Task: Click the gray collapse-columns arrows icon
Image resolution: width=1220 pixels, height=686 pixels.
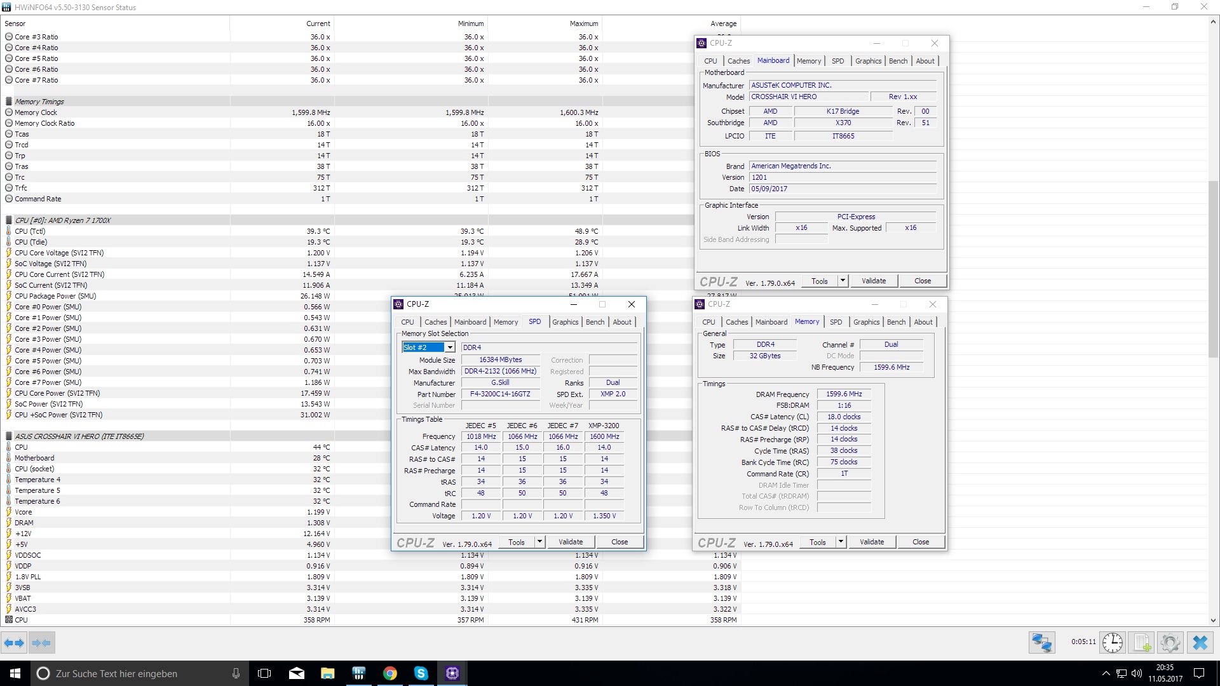Action: tap(41, 643)
